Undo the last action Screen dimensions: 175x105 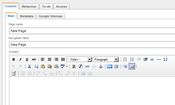[14, 66]
